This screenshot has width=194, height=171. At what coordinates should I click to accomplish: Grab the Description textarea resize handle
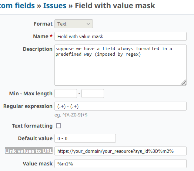pyautogui.click(x=183, y=82)
